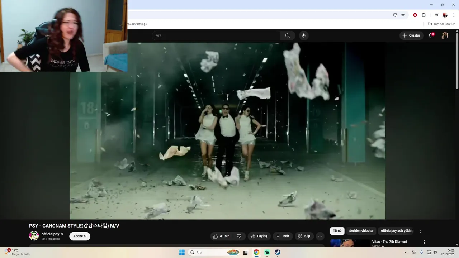
Task: Open the Windows Start menu
Action: pos(182,252)
